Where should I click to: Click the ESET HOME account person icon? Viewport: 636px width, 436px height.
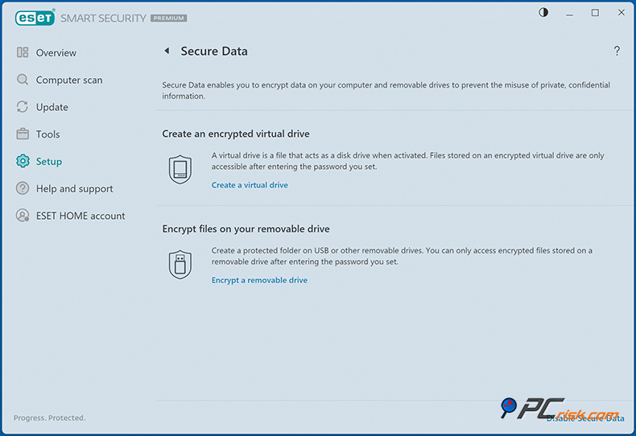tap(23, 216)
